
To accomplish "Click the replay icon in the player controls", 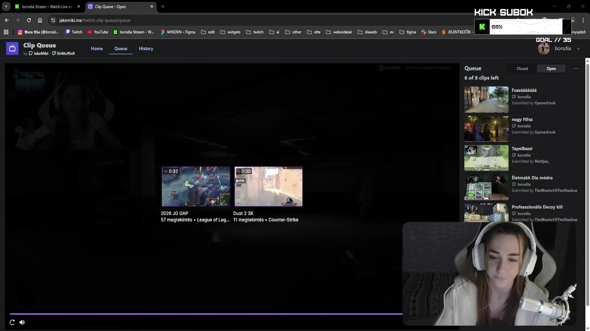I will click(x=12, y=322).
